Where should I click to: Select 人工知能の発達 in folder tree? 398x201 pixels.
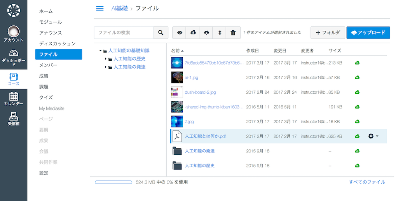[129, 67]
